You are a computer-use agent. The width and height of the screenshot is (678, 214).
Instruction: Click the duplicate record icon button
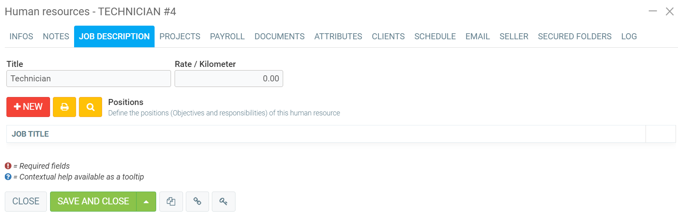[171, 201]
